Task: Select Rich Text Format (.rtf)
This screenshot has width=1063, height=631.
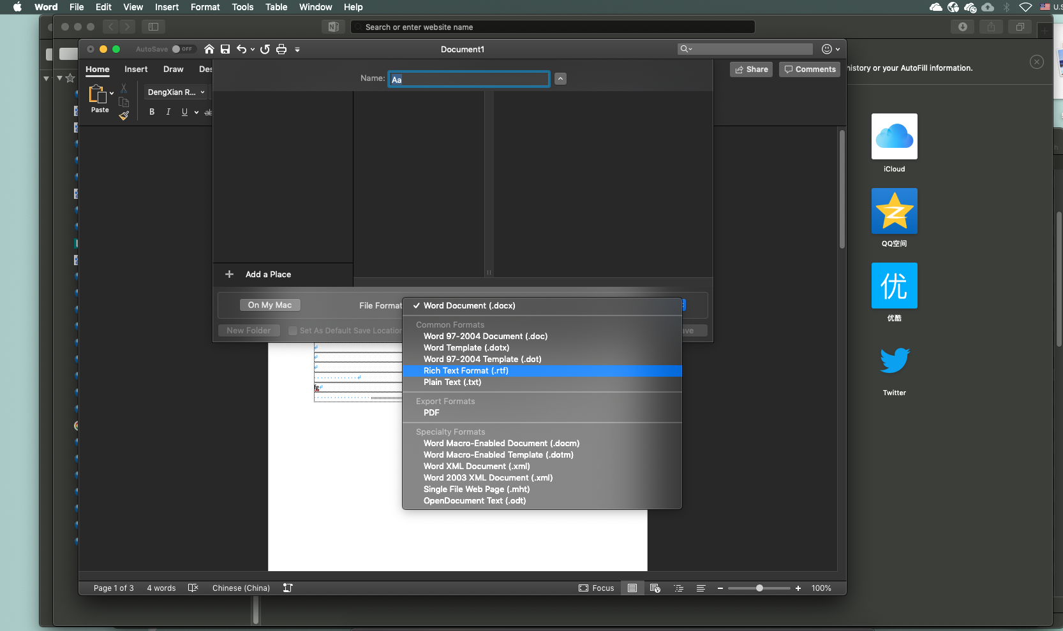Action: 542,371
